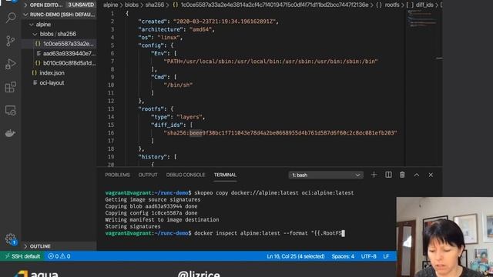Collapse the RUNC-DEMO workspace section
Screen dimensions: 493x277
59,15
